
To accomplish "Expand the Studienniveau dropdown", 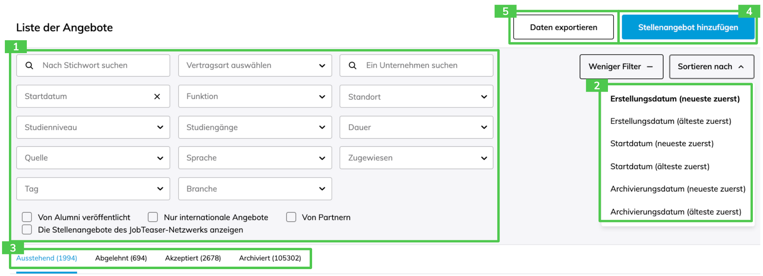I will coord(93,127).
